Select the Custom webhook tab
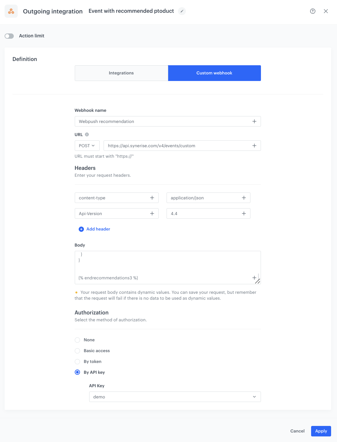Viewport: 337px width, 442px height. [214, 73]
